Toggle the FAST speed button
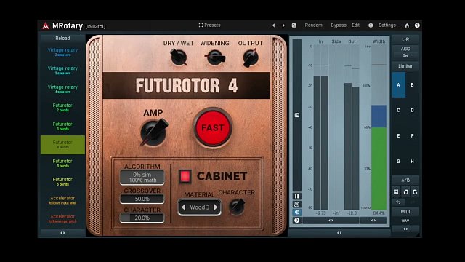 coord(213,128)
